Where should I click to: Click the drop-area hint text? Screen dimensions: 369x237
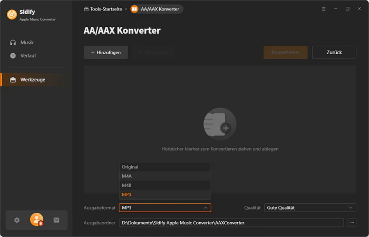(220, 149)
